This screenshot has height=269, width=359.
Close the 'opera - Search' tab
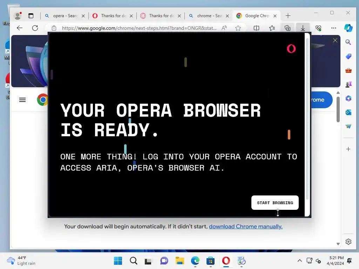click(83, 16)
